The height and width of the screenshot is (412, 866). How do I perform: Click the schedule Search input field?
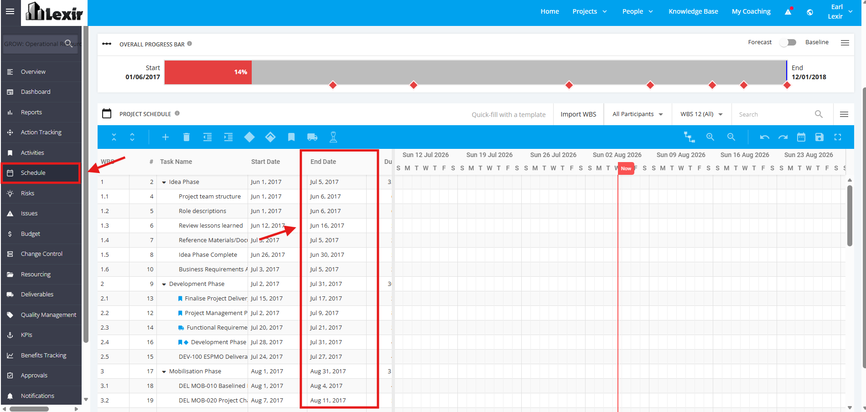click(x=775, y=114)
